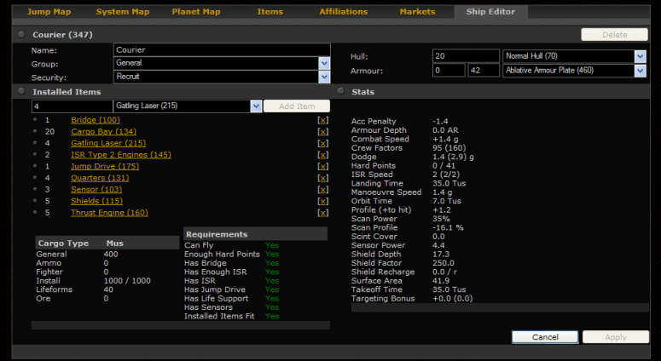Remove Quarters (131) with its [x]
This screenshot has height=361, width=661.
322,178
